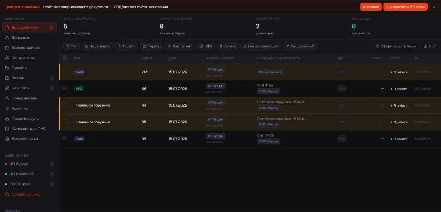Click the shield icon beside Админка
Image resolution: width=441 pixels, height=212 pixels.
[7, 108]
